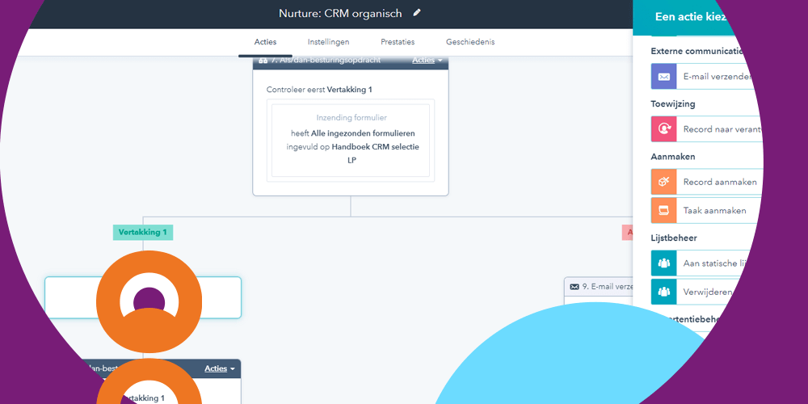Open the Acties tab
The image size is (808, 404).
[x=265, y=42]
